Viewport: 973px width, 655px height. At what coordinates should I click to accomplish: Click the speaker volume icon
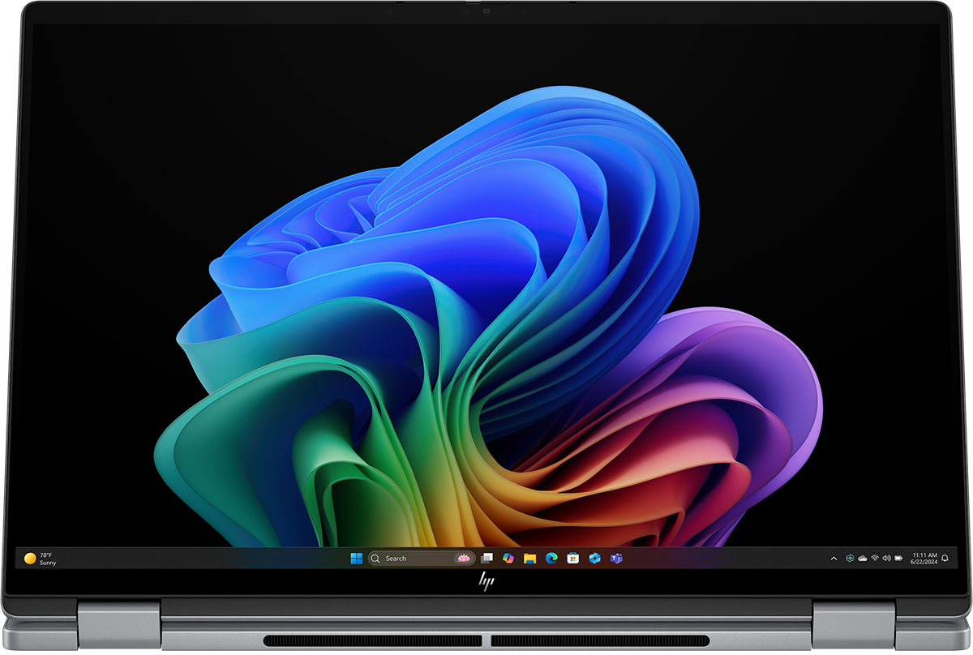coord(886,558)
